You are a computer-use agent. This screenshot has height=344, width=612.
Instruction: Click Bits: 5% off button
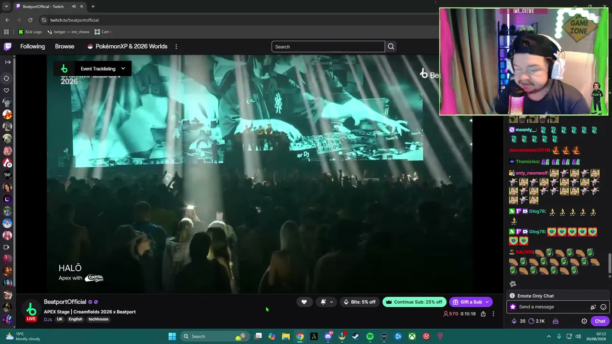[360, 302]
